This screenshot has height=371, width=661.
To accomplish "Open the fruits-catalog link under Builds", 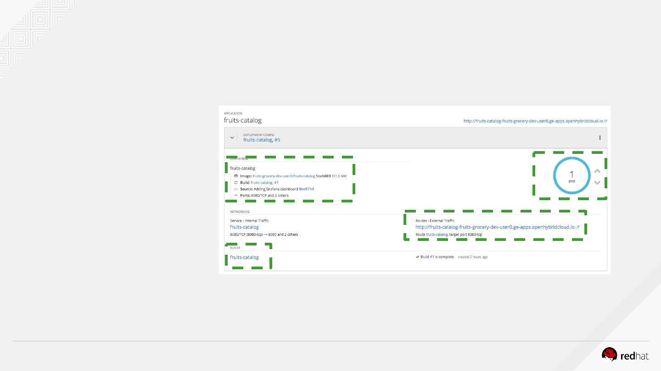I will [244, 257].
